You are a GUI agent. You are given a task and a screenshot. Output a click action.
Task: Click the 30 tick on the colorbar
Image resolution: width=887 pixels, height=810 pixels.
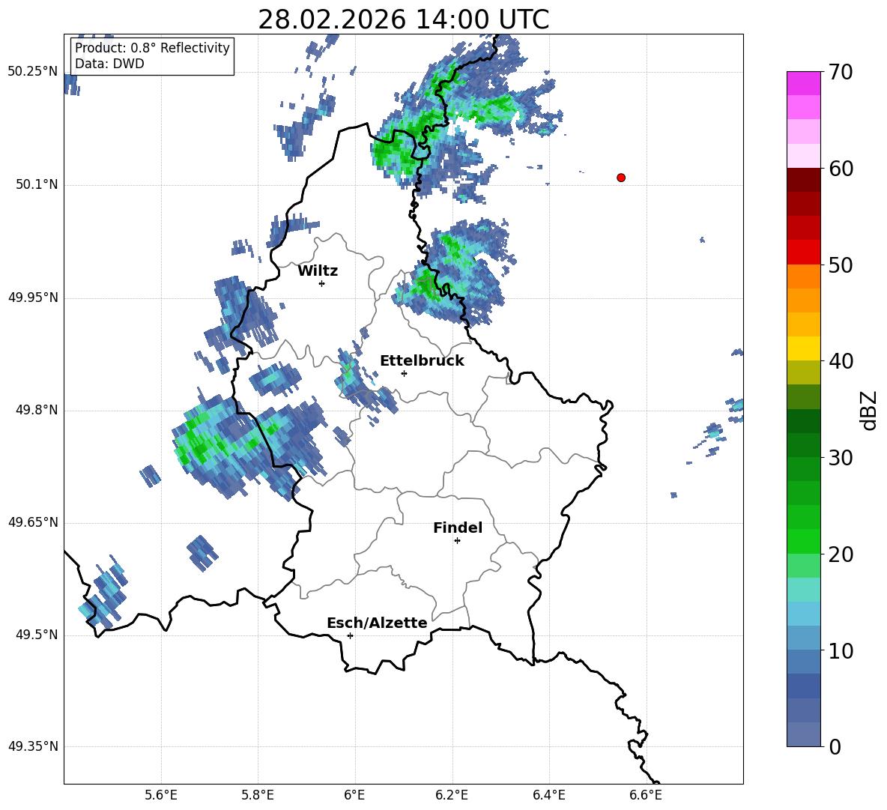[841, 458]
